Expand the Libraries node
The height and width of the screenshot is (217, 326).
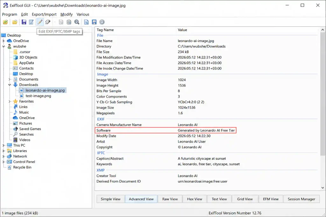pos(3,151)
